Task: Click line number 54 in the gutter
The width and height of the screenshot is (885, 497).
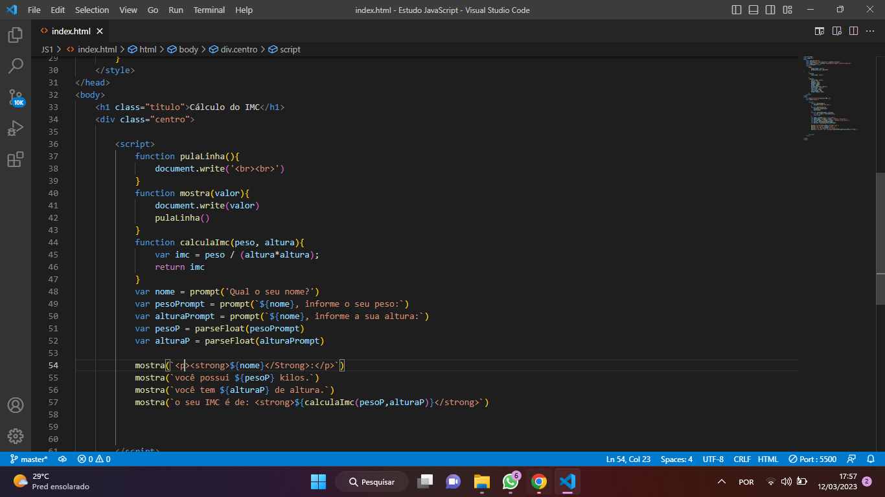Action: point(53,365)
